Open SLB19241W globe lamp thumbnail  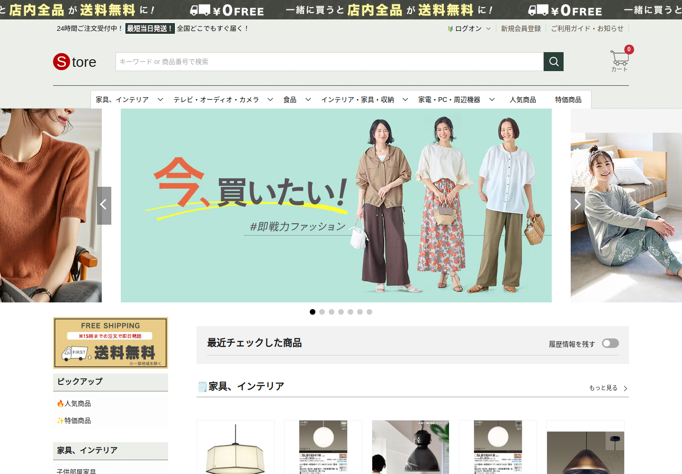(323, 447)
